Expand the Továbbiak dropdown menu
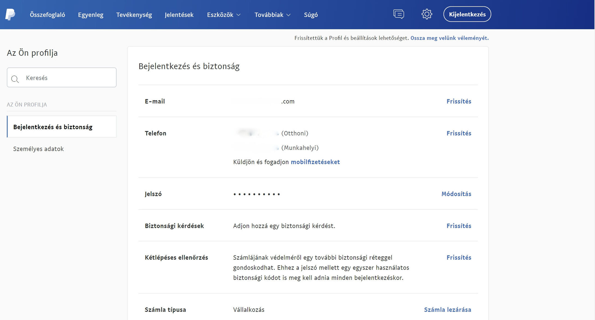The width and height of the screenshot is (595, 320). (x=272, y=15)
